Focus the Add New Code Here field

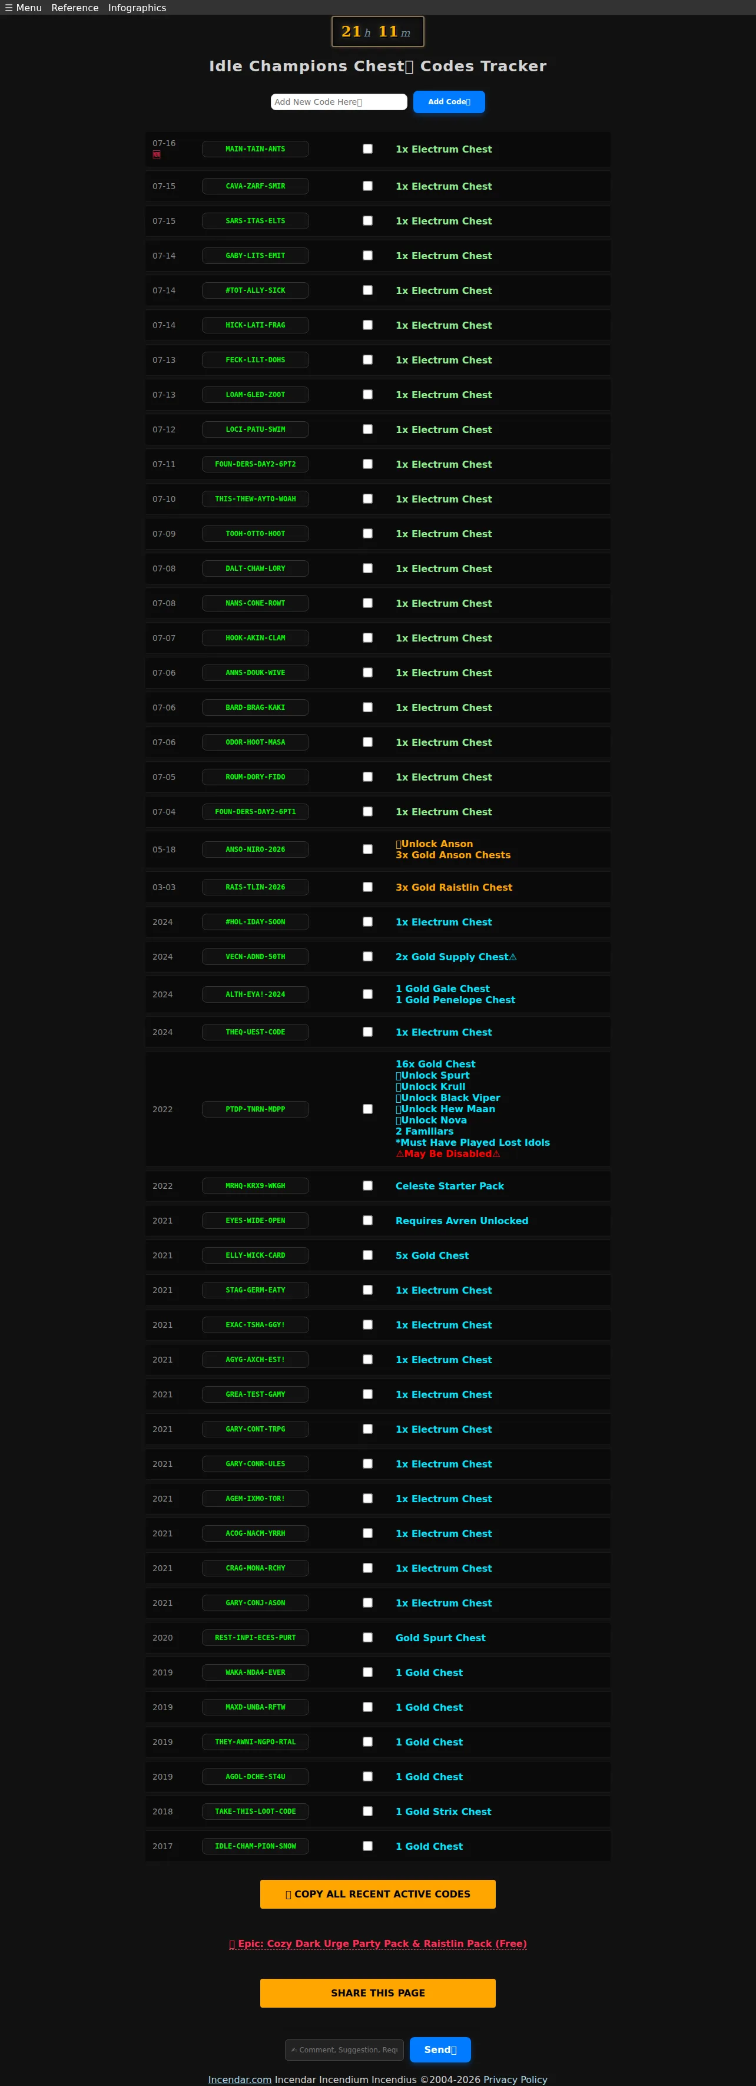tap(339, 101)
